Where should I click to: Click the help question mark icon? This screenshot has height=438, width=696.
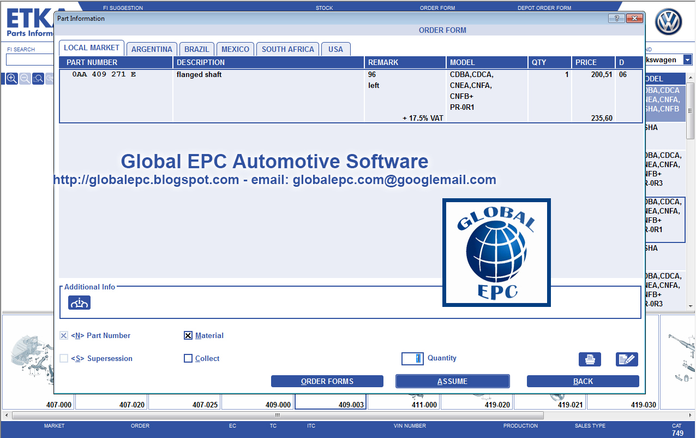(616, 18)
